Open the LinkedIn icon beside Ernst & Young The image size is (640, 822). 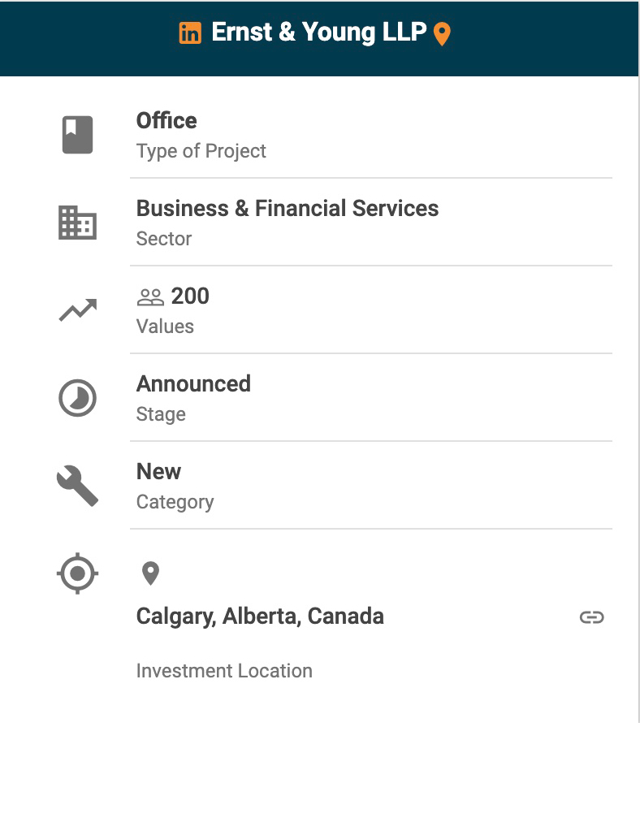click(x=190, y=33)
